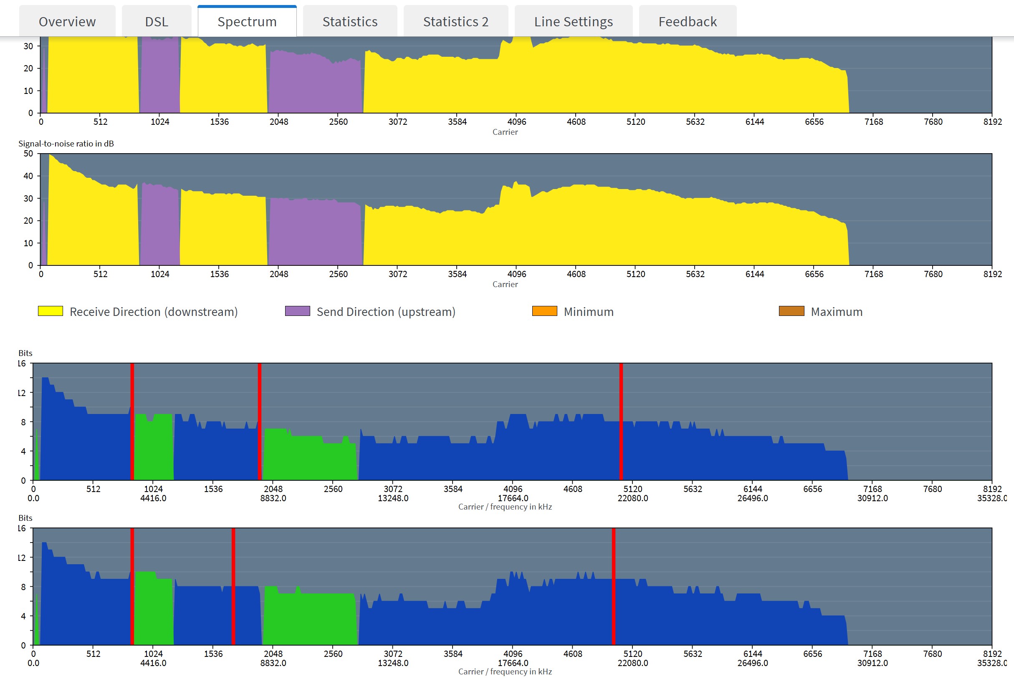1014x679 pixels.
Task: Open the Overview tab
Action: coord(67,22)
